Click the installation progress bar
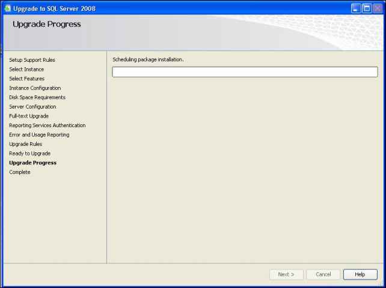386x288 pixels. (245, 72)
